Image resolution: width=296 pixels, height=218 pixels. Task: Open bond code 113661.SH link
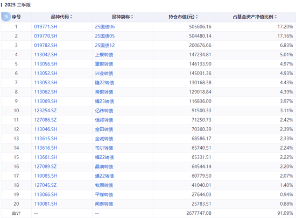point(46,157)
